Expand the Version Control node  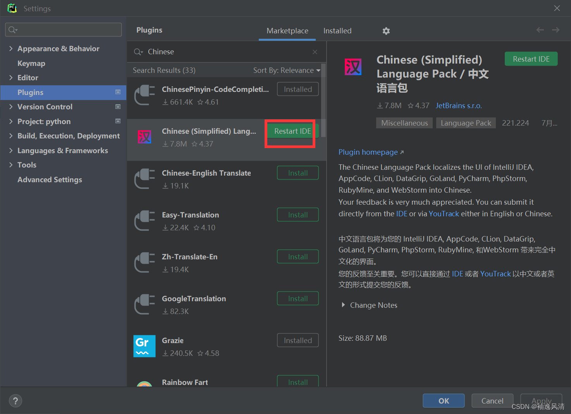coord(11,107)
